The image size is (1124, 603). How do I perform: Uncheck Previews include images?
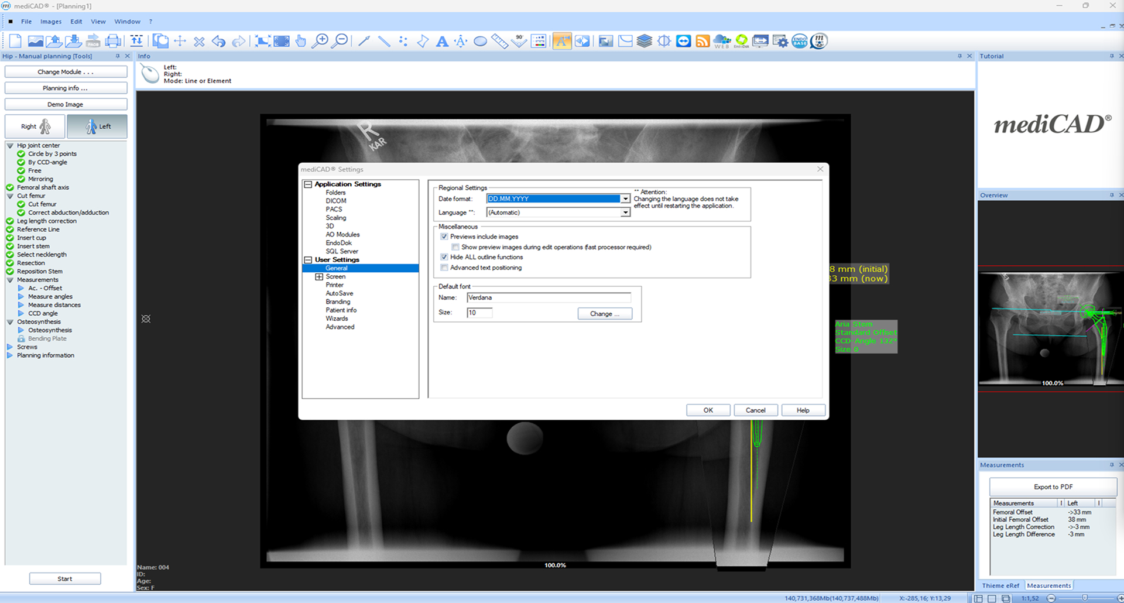(x=444, y=237)
